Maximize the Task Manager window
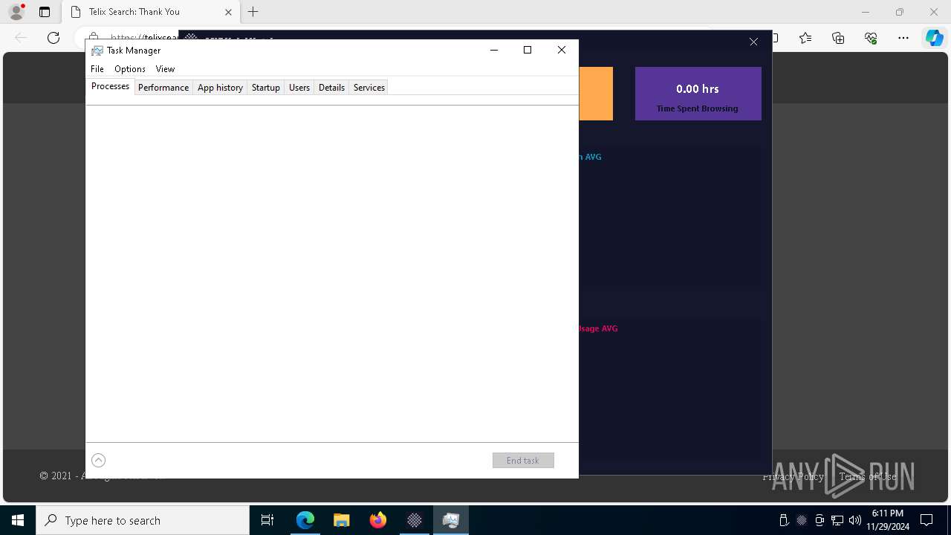The image size is (951, 535). pos(528,50)
